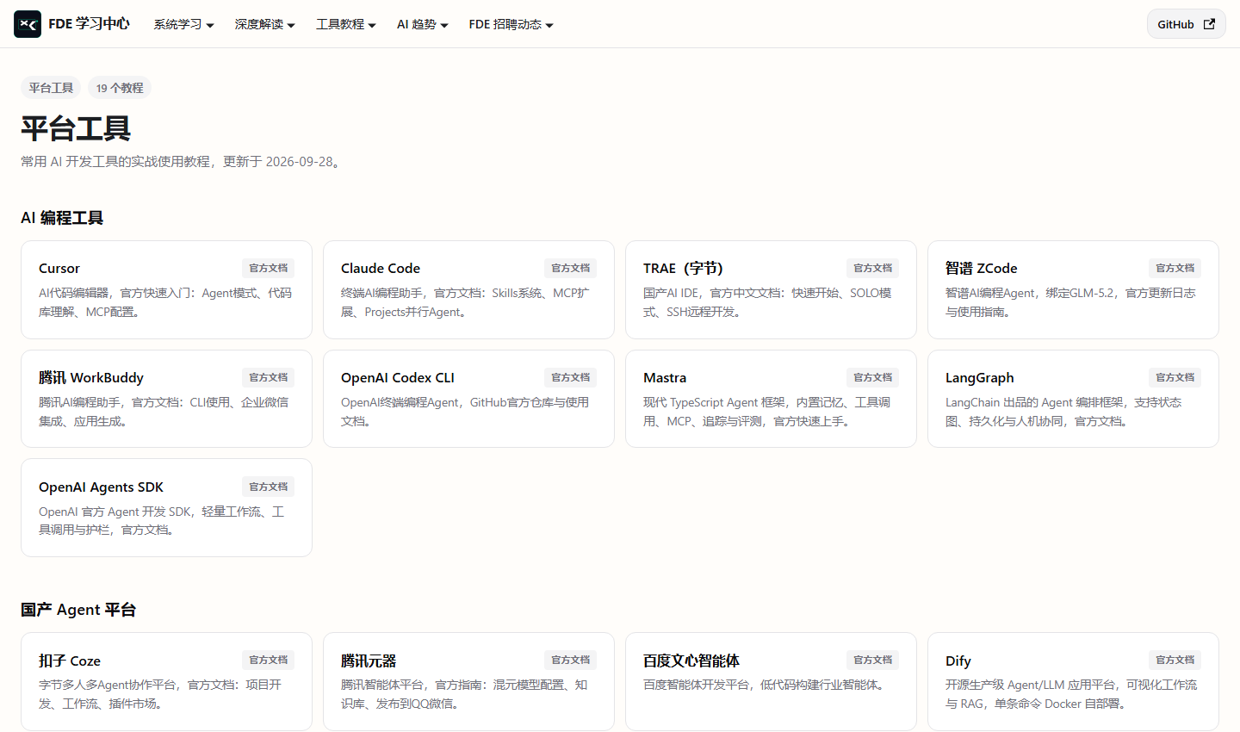Open the OpenAI Agents SDK card

(x=166, y=508)
